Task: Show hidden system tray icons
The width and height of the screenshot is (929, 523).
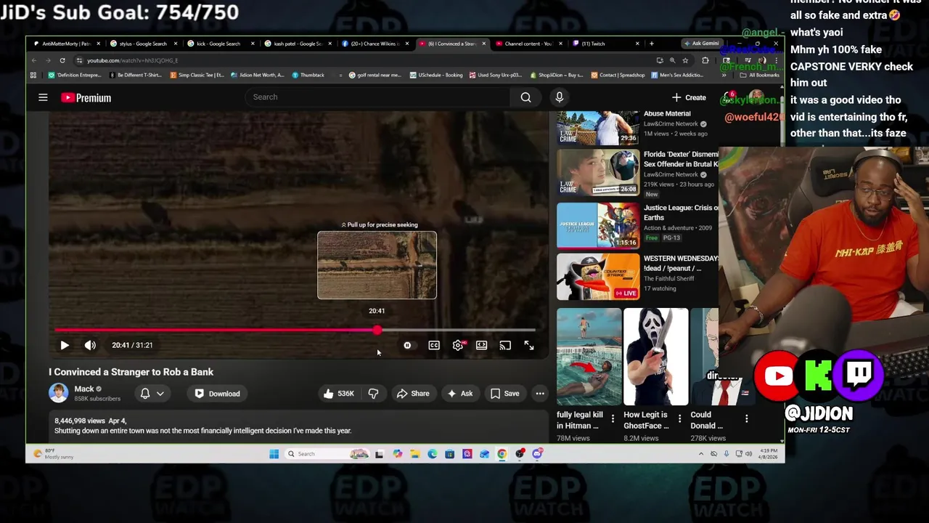Action: 700,454
